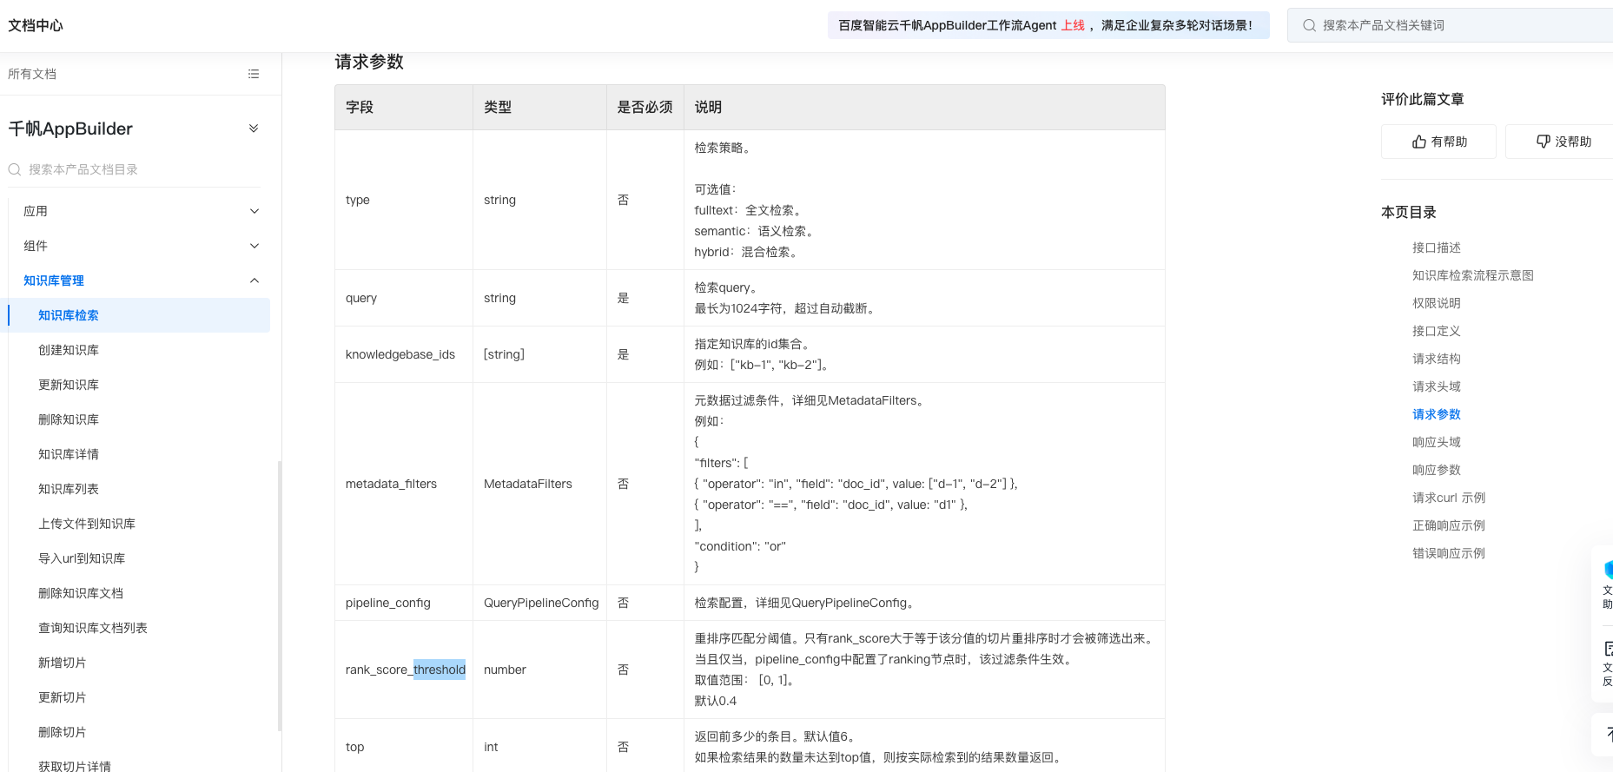Click the 没帮助 rating button
The image size is (1613, 772).
point(1559,142)
